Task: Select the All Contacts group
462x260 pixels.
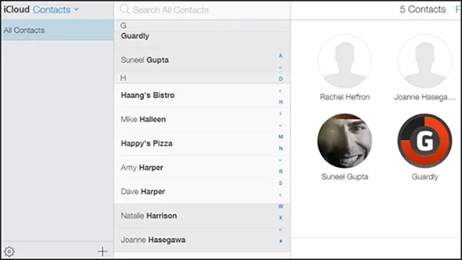Action: tap(57, 30)
